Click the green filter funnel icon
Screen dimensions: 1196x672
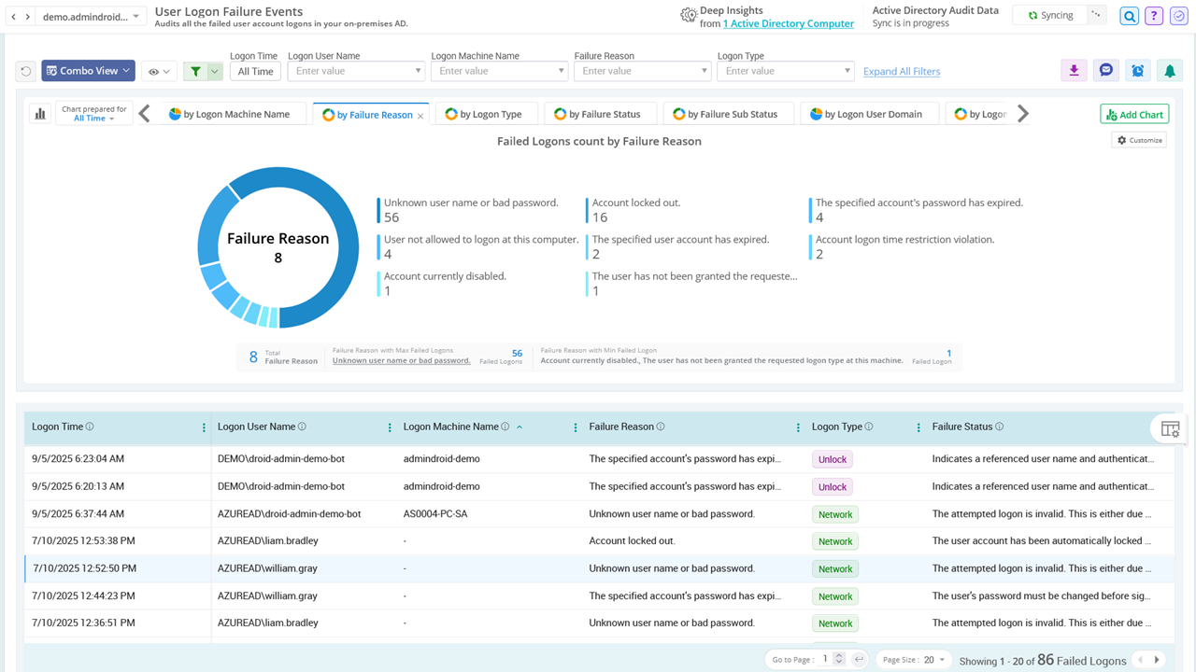click(x=197, y=70)
